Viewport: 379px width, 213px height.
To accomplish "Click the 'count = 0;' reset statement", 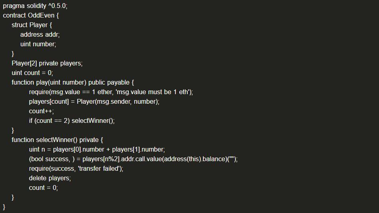I will point(43,188).
